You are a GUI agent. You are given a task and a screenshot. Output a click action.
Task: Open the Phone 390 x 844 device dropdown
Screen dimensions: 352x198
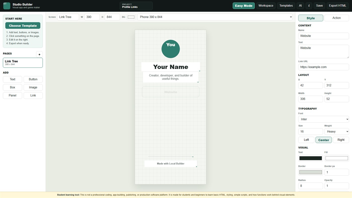[215, 17]
